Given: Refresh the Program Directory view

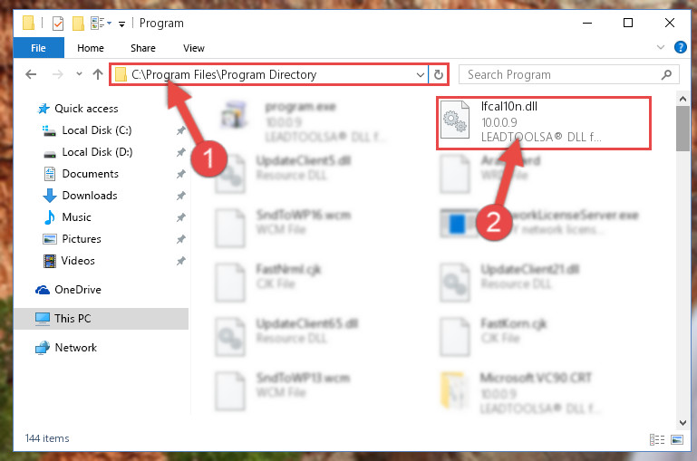Looking at the screenshot, I should point(439,74).
